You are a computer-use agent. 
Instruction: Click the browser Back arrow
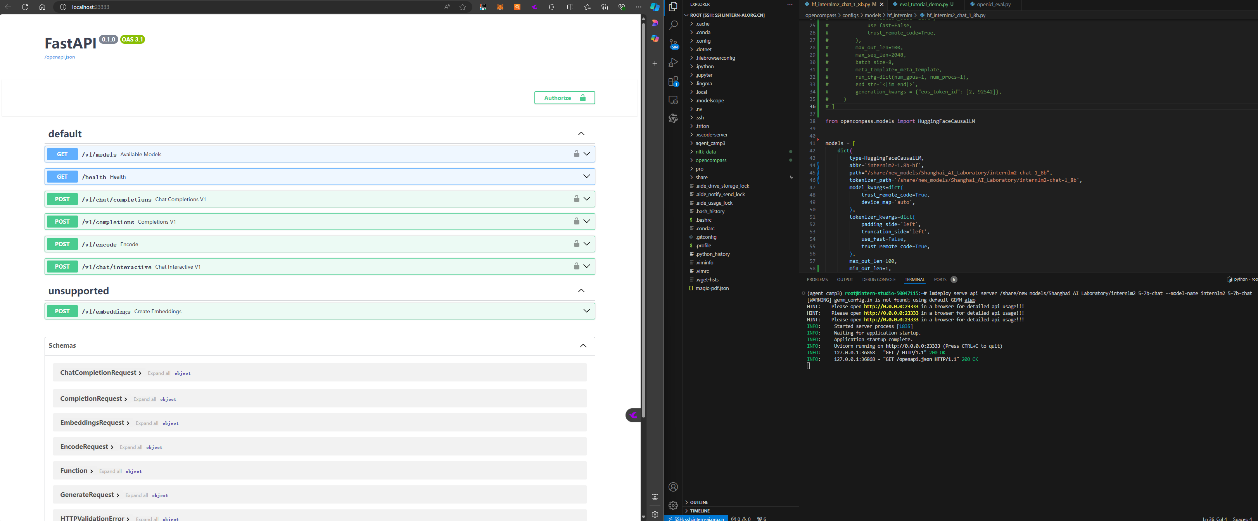[x=8, y=7]
